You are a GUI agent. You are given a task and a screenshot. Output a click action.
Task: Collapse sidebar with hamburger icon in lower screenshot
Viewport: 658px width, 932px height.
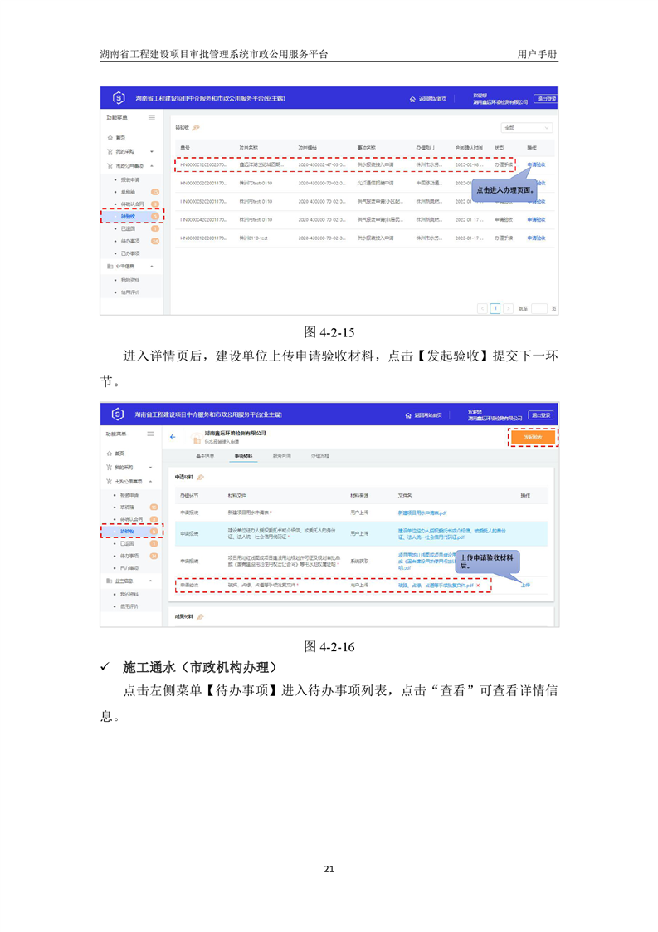(151, 434)
